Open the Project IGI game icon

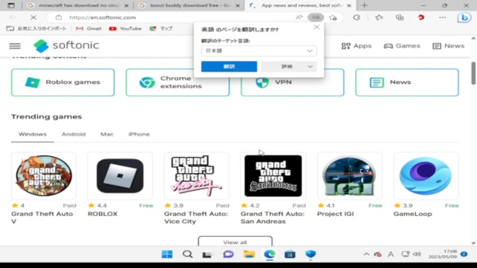349,176
